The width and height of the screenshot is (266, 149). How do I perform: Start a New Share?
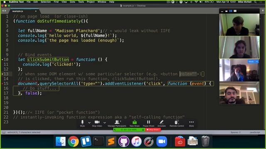135,123
